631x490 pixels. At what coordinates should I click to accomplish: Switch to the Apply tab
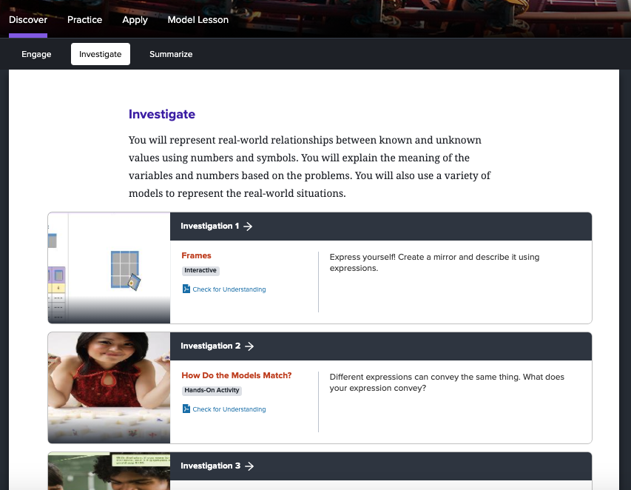[135, 20]
